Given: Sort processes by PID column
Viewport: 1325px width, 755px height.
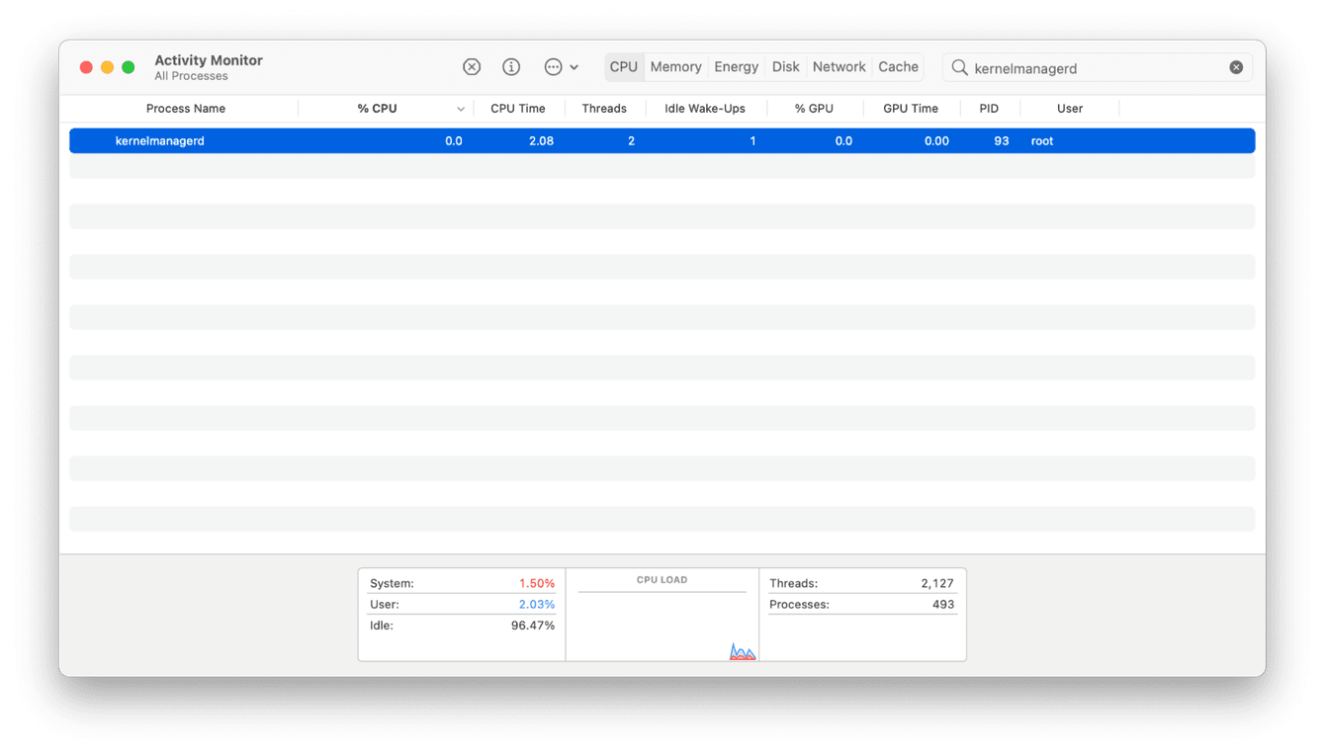Looking at the screenshot, I should (x=990, y=108).
